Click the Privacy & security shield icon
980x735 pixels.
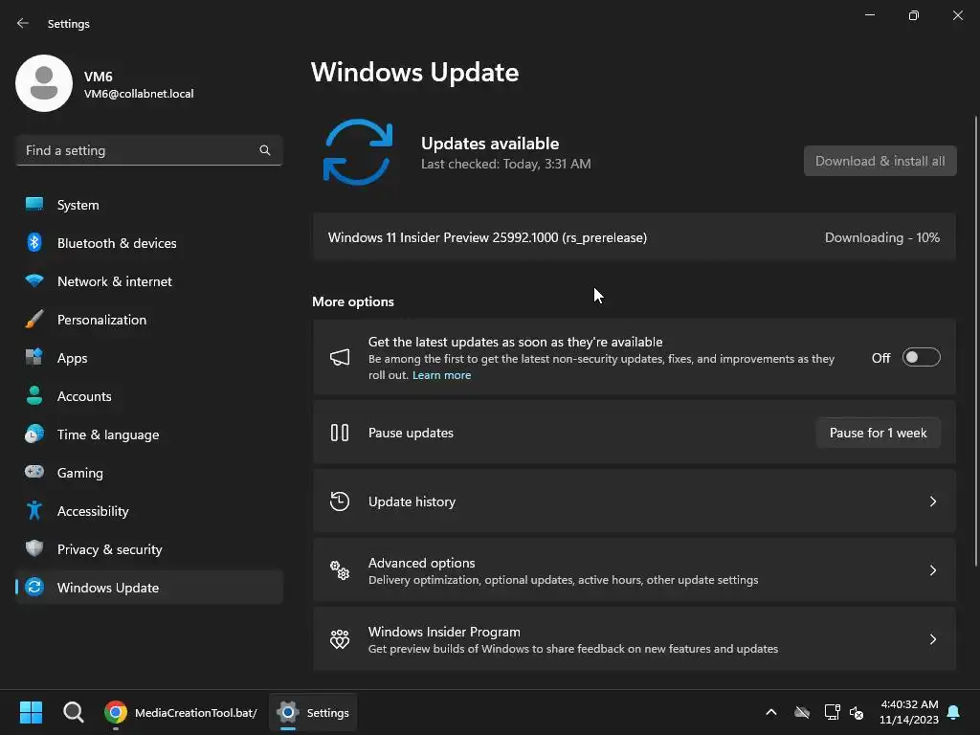point(34,548)
